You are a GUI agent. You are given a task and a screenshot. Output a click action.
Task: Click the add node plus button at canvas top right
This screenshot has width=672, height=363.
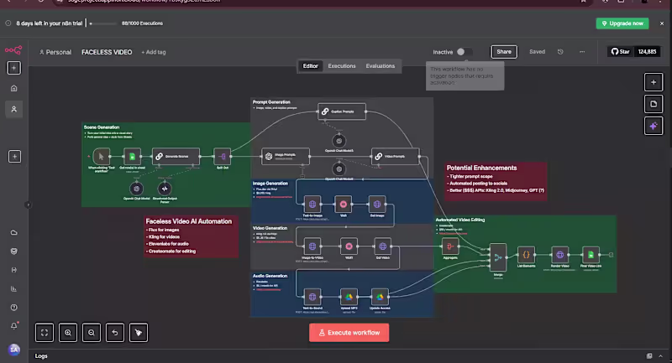[x=654, y=82]
